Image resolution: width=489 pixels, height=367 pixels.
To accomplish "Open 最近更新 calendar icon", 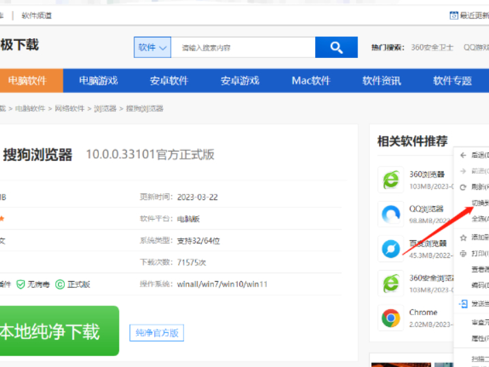I will (454, 15).
